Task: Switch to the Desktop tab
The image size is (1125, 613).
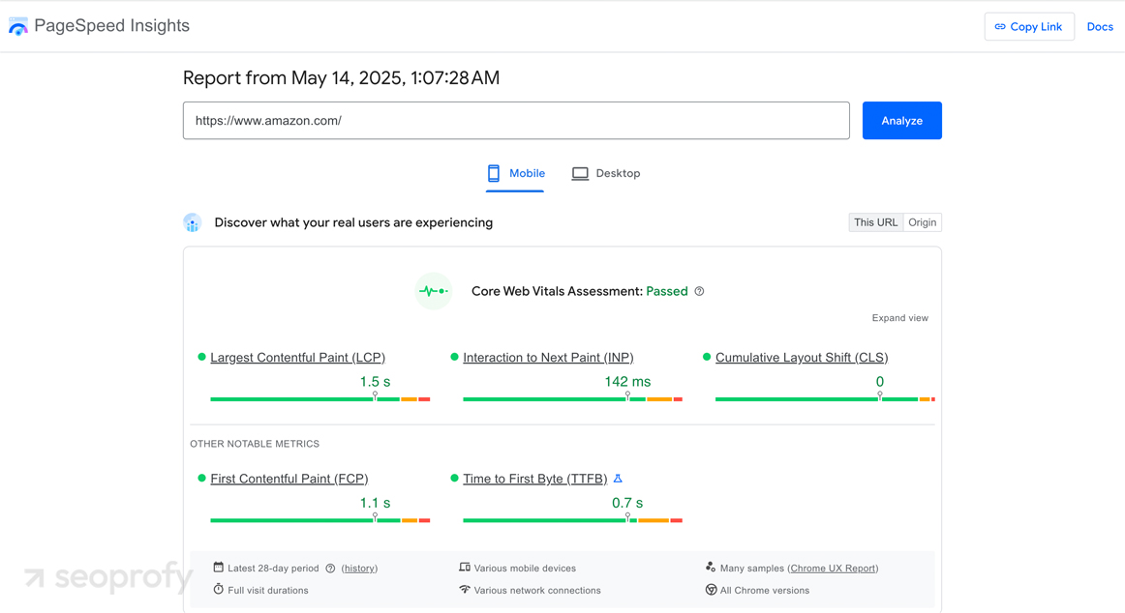Action: pyautogui.click(x=605, y=174)
